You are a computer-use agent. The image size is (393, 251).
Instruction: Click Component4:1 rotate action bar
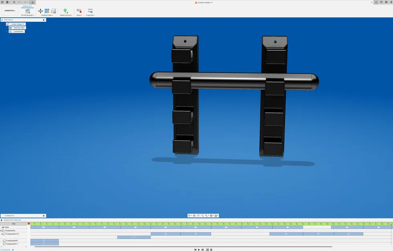(45, 241)
